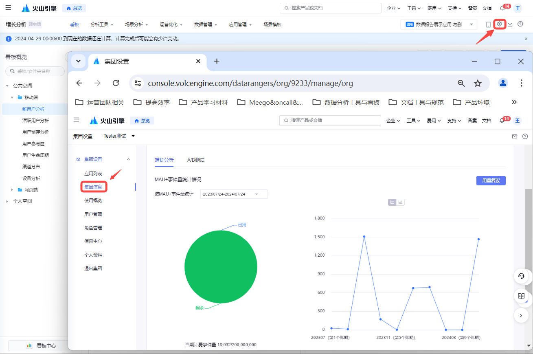
Task: Open the Tester测试 group dropdown
Action: pyautogui.click(x=119, y=136)
